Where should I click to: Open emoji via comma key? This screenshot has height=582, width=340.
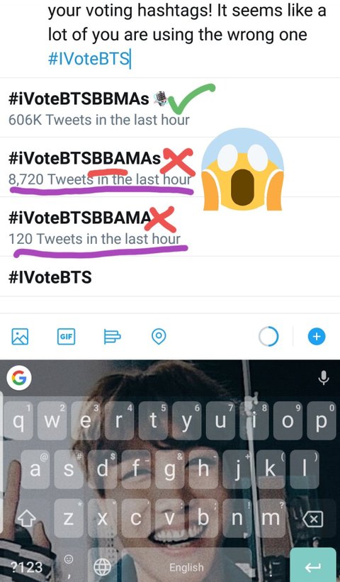pos(69,564)
